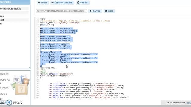Click the '<script language="javascript">' line
This screenshot has height=107, width=191.
(x=56, y=74)
